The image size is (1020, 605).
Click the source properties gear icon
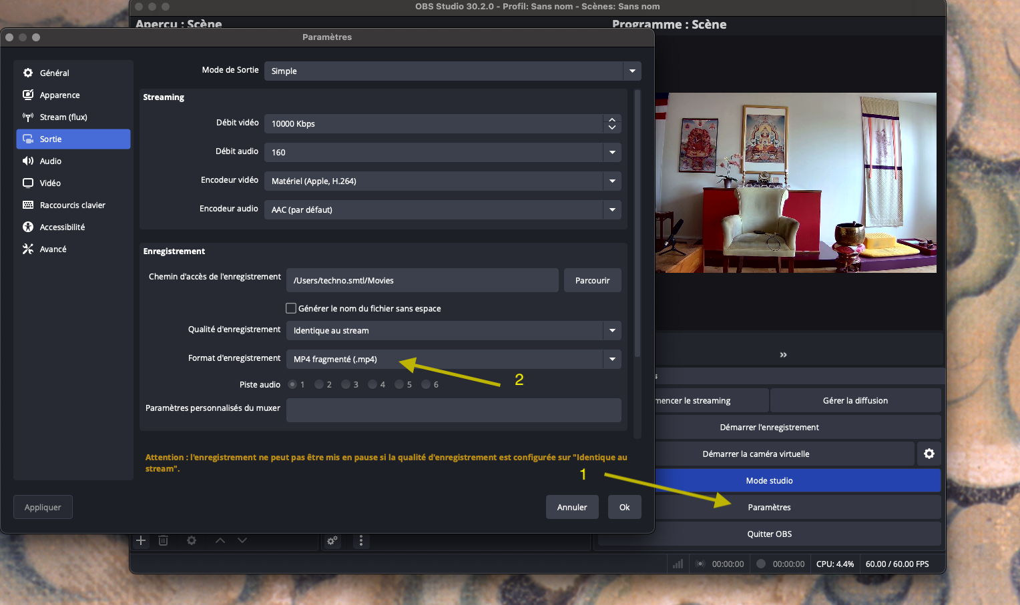192,540
